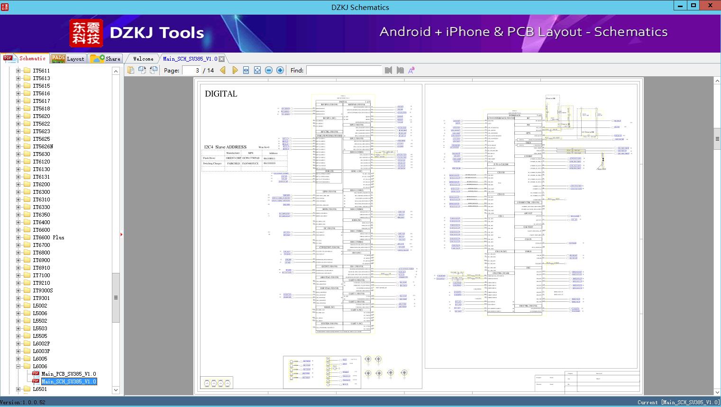This screenshot has width=721, height=407.
Task: Zoom in with the plus icon
Action: (280, 70)
